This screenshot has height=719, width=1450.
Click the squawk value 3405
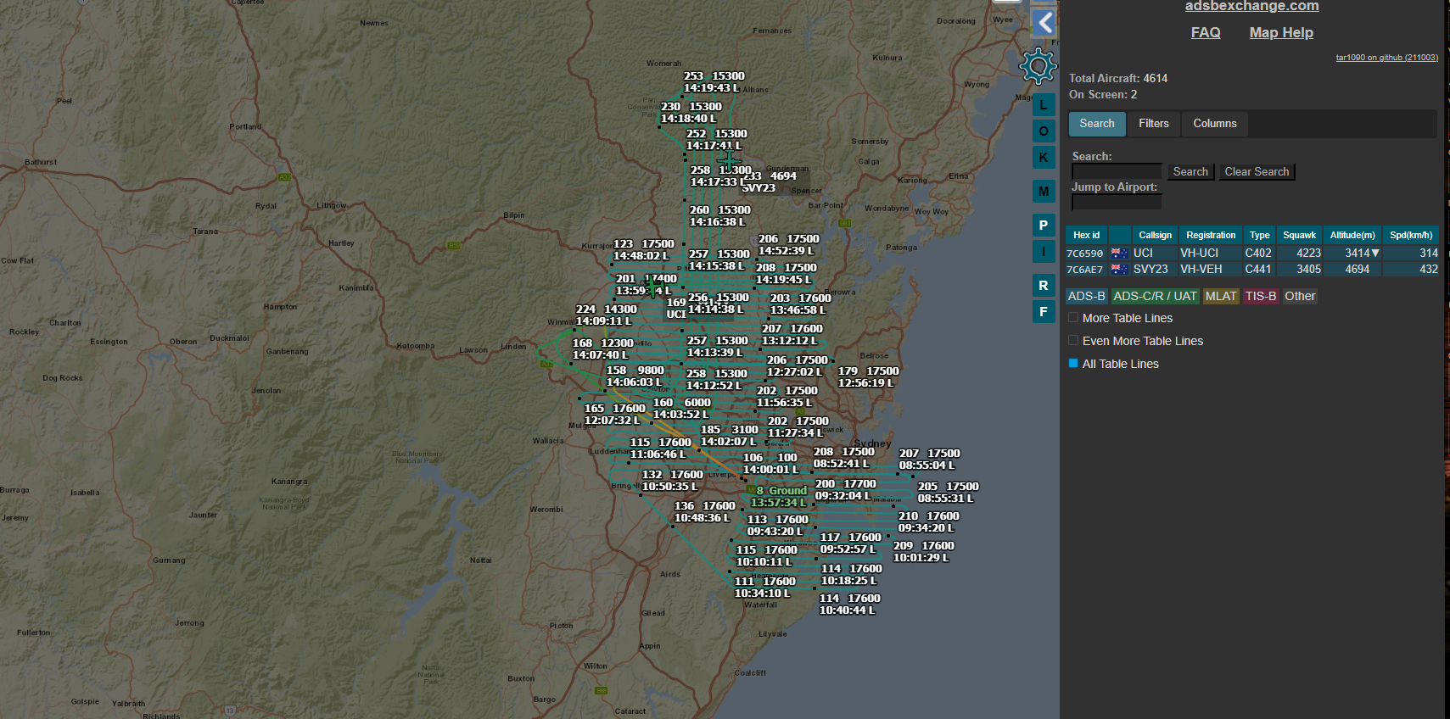click(1308, 270)
